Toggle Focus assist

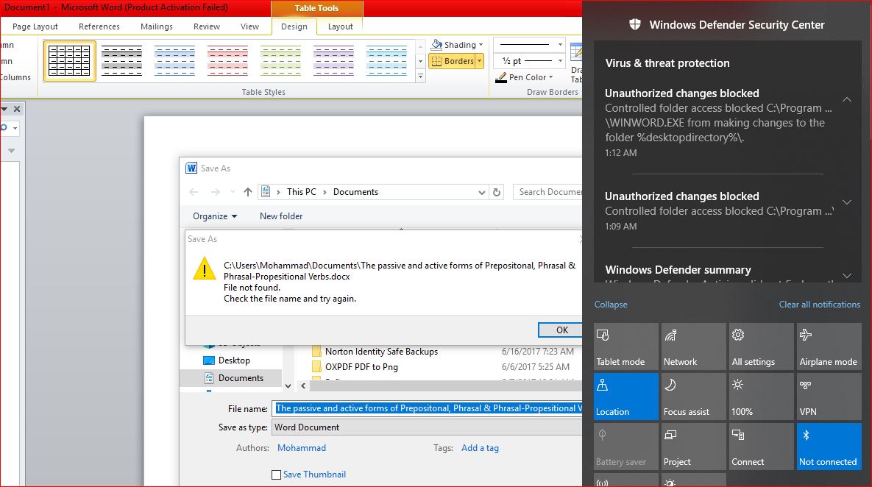tap(693, 397)
